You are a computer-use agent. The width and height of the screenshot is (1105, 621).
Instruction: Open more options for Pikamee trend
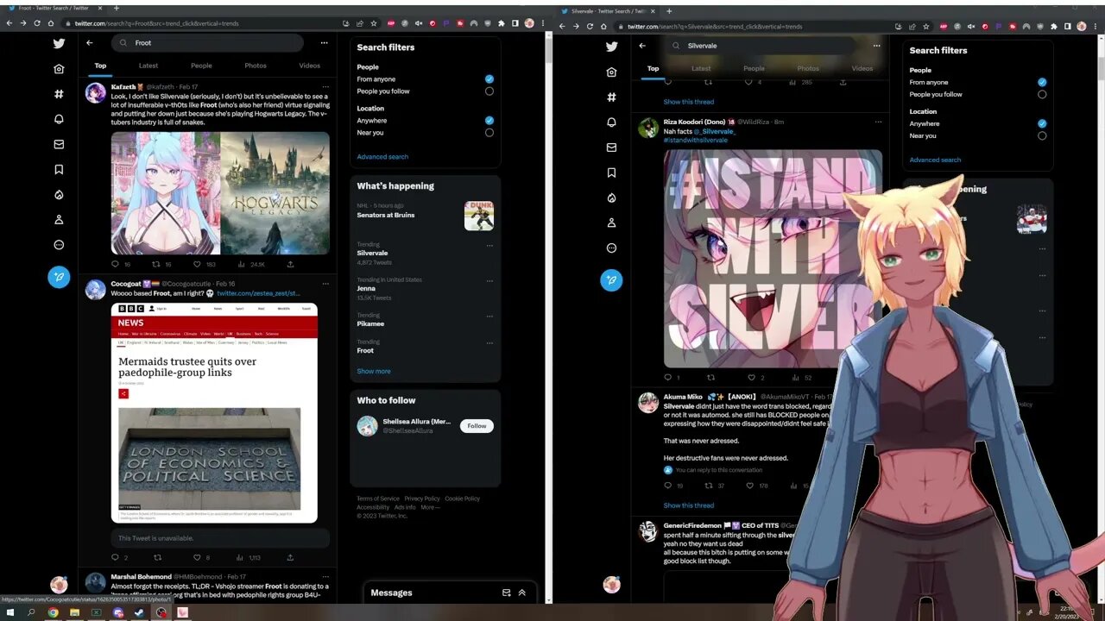pyautogui.click(x=489, y=316)
